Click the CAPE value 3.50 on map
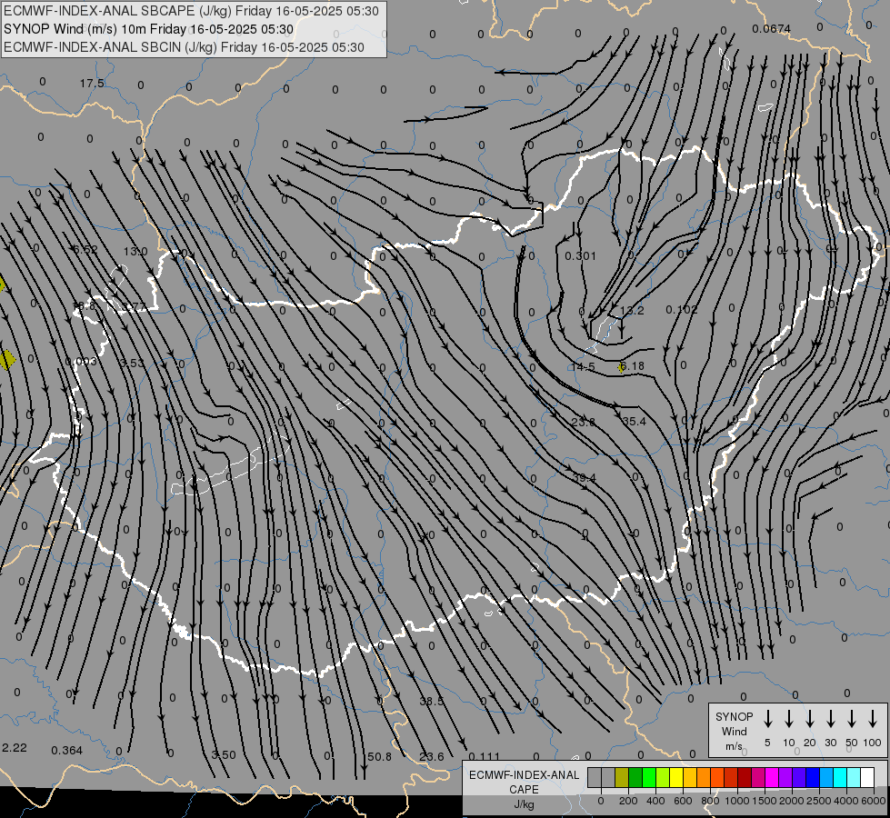Viewport: 890px width, 818px height. tap(224, 755)
